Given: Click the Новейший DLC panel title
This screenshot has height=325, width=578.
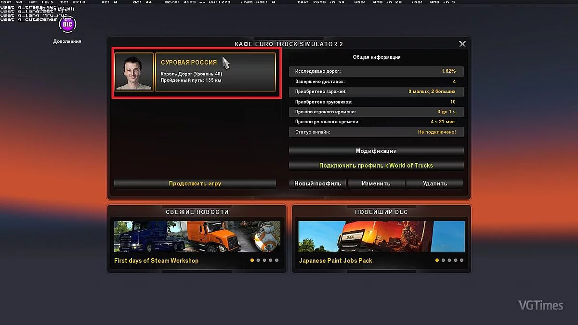Looking at the screenshot, I should [x=381, y=212].
